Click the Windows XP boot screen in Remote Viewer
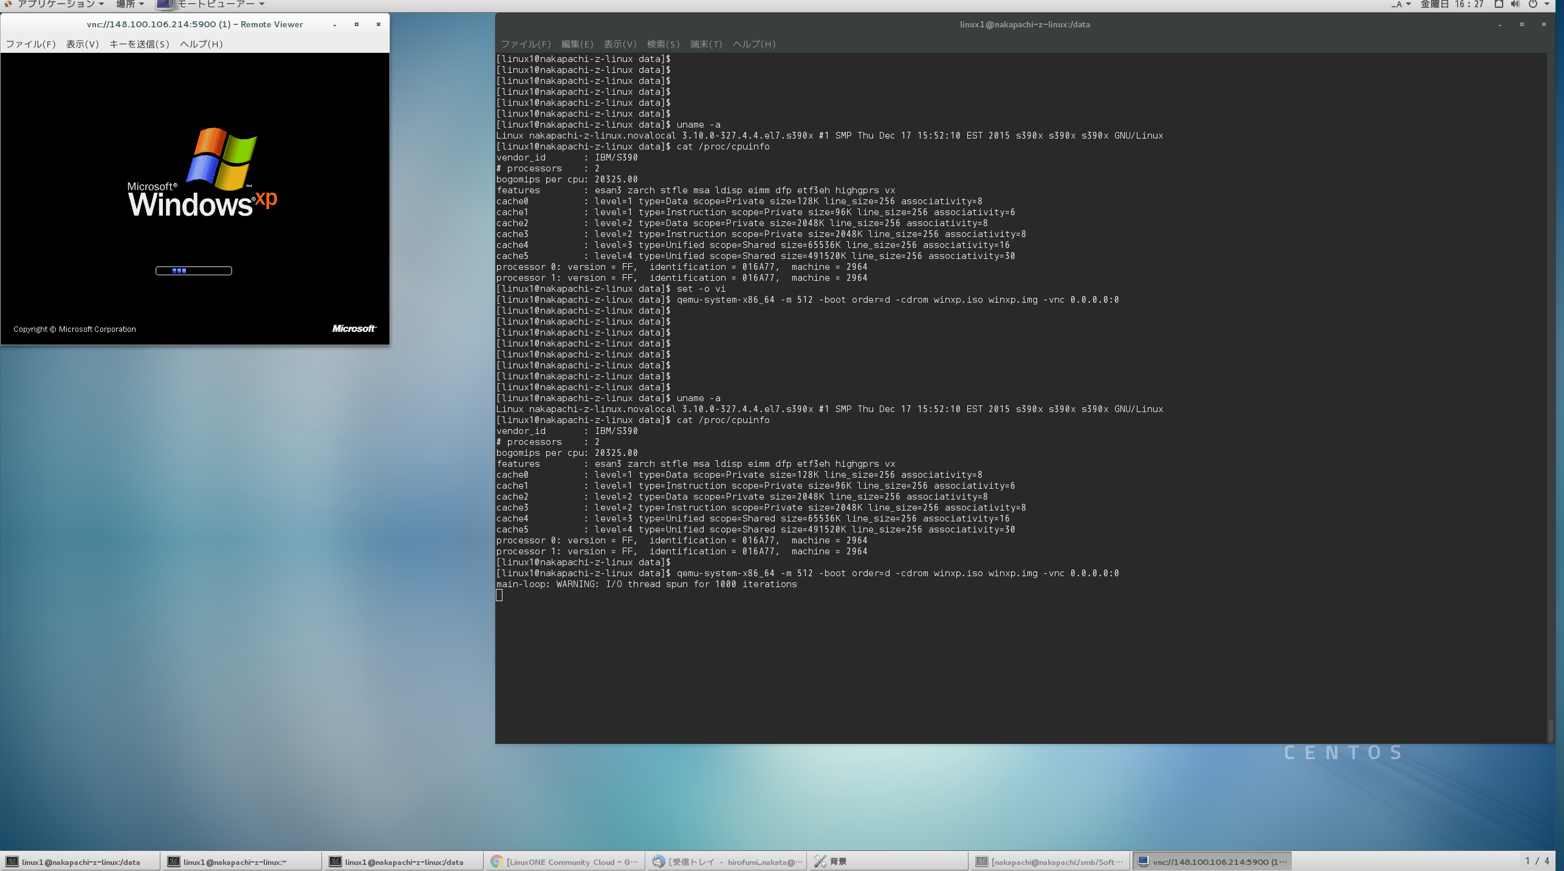The image size is (1564, 871). (194, 198)
